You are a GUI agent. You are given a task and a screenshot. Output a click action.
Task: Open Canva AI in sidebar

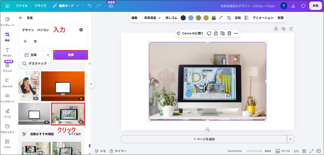point(7,83)
